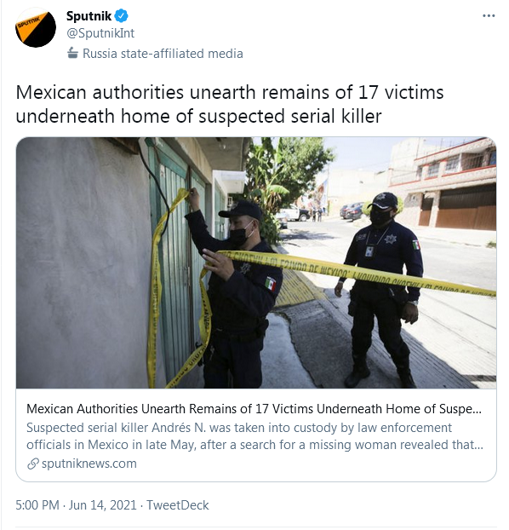
Task: Visit the sputniknews.com domain link
Action: pyautogui.click(x=89, y=464)
